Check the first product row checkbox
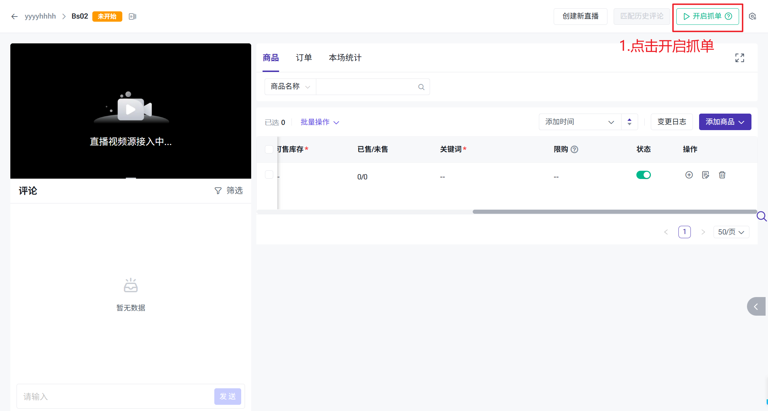 click(269, 175)
